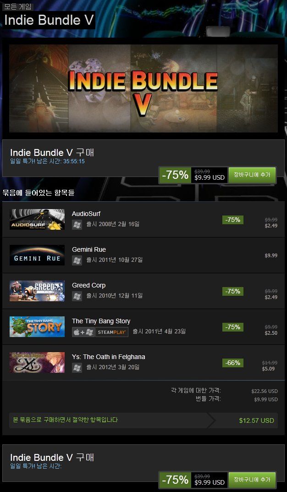
Task: Open the AudioSurf title link
Action: [x=86, y=214]
